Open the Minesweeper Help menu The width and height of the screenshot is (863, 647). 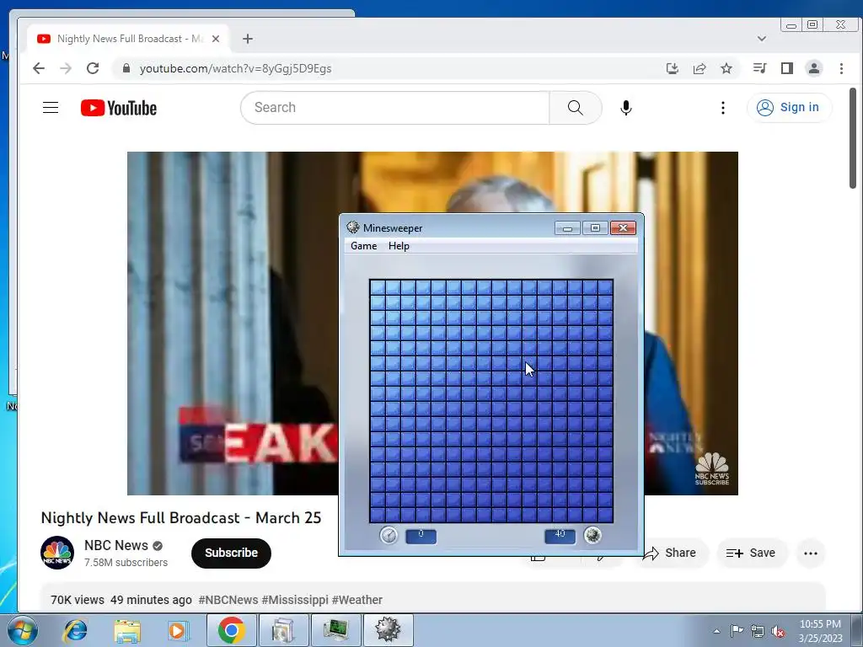click(399, 246)
